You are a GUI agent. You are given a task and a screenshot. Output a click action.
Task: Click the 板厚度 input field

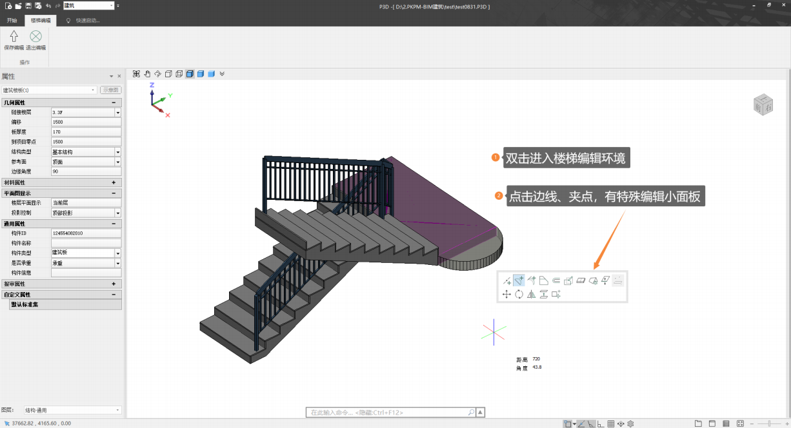point(86,131)
